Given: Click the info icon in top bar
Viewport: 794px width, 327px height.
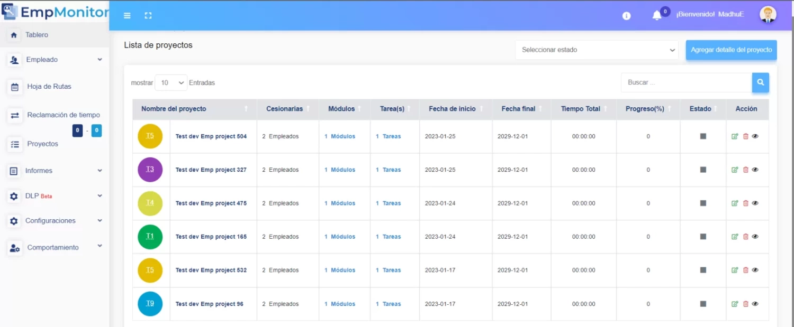Looking at the screenshot, I should [626, 16].
